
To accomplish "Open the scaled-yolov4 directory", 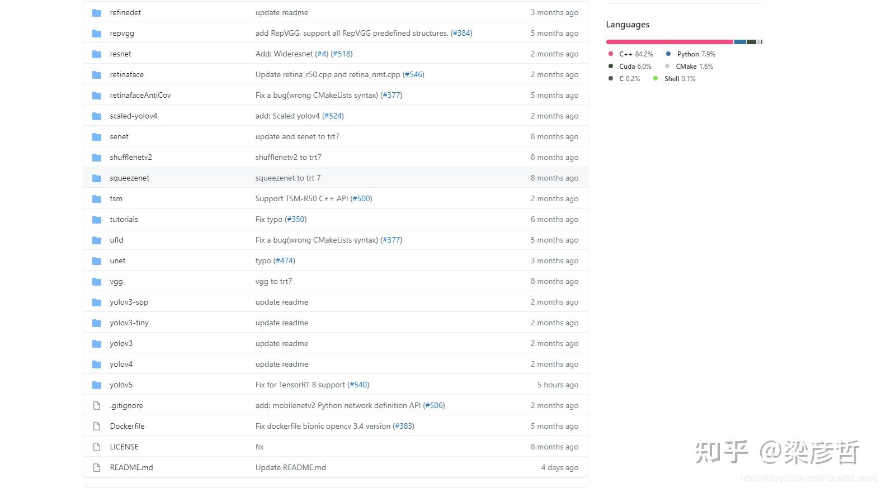I will (x=133, y=116).
